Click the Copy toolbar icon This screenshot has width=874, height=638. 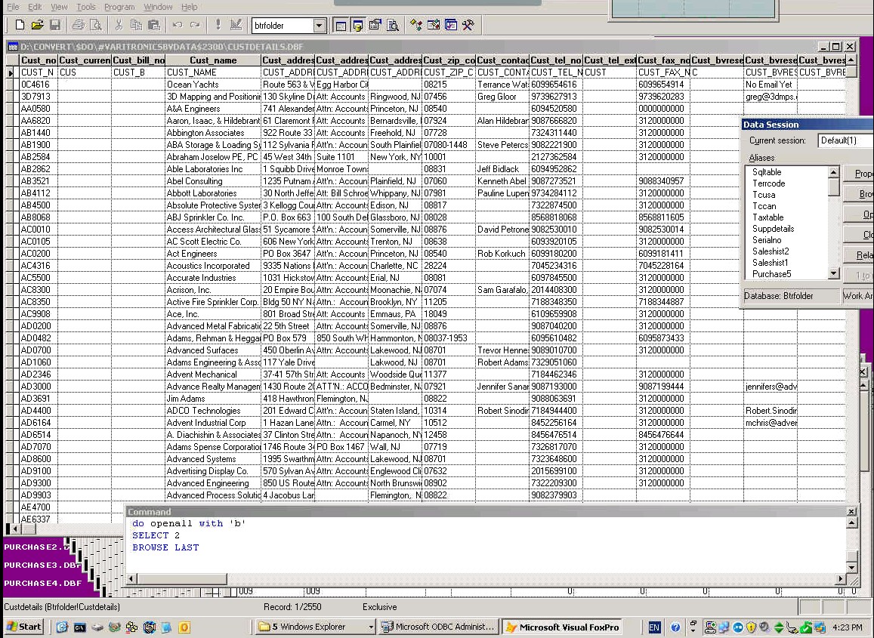pyautogui.click(x=136, y=25)
